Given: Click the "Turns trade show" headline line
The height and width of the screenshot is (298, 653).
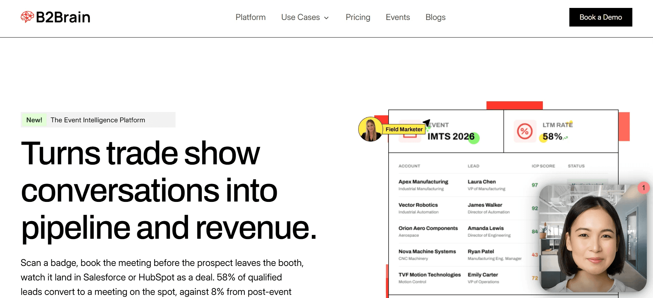Looking at the screenshot, I should [x=140, y=153].
